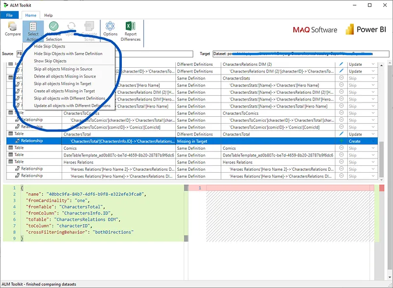Choose Delete all objects Missing in Source
This screenshot has height=288, width=393.
[65, 76]
